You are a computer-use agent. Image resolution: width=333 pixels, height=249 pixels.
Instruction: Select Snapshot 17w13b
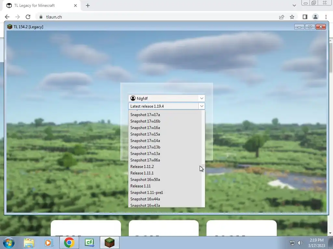(165, 147)
